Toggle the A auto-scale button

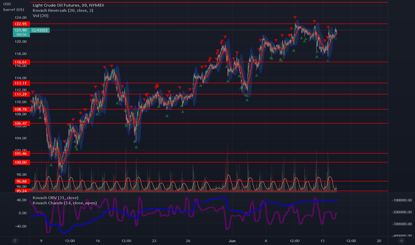pos(402,241)
